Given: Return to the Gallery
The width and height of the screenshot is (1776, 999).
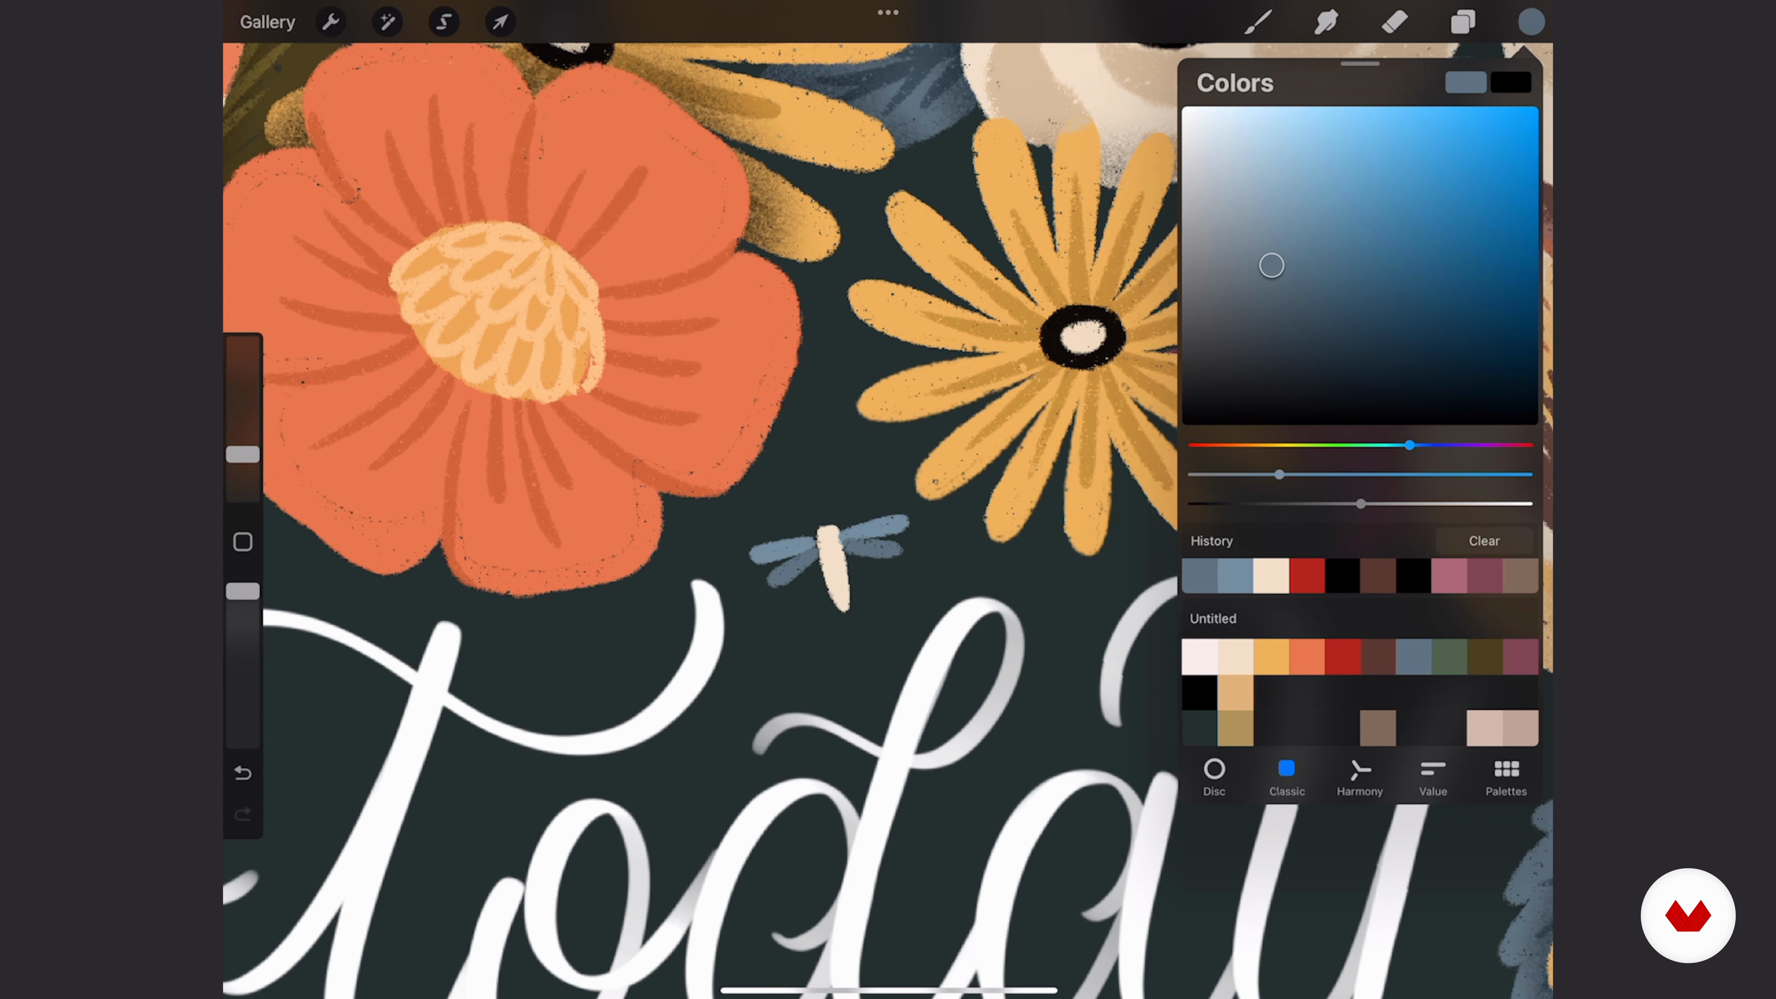Looking at the screenshot, I should click(x=267, y=22).
